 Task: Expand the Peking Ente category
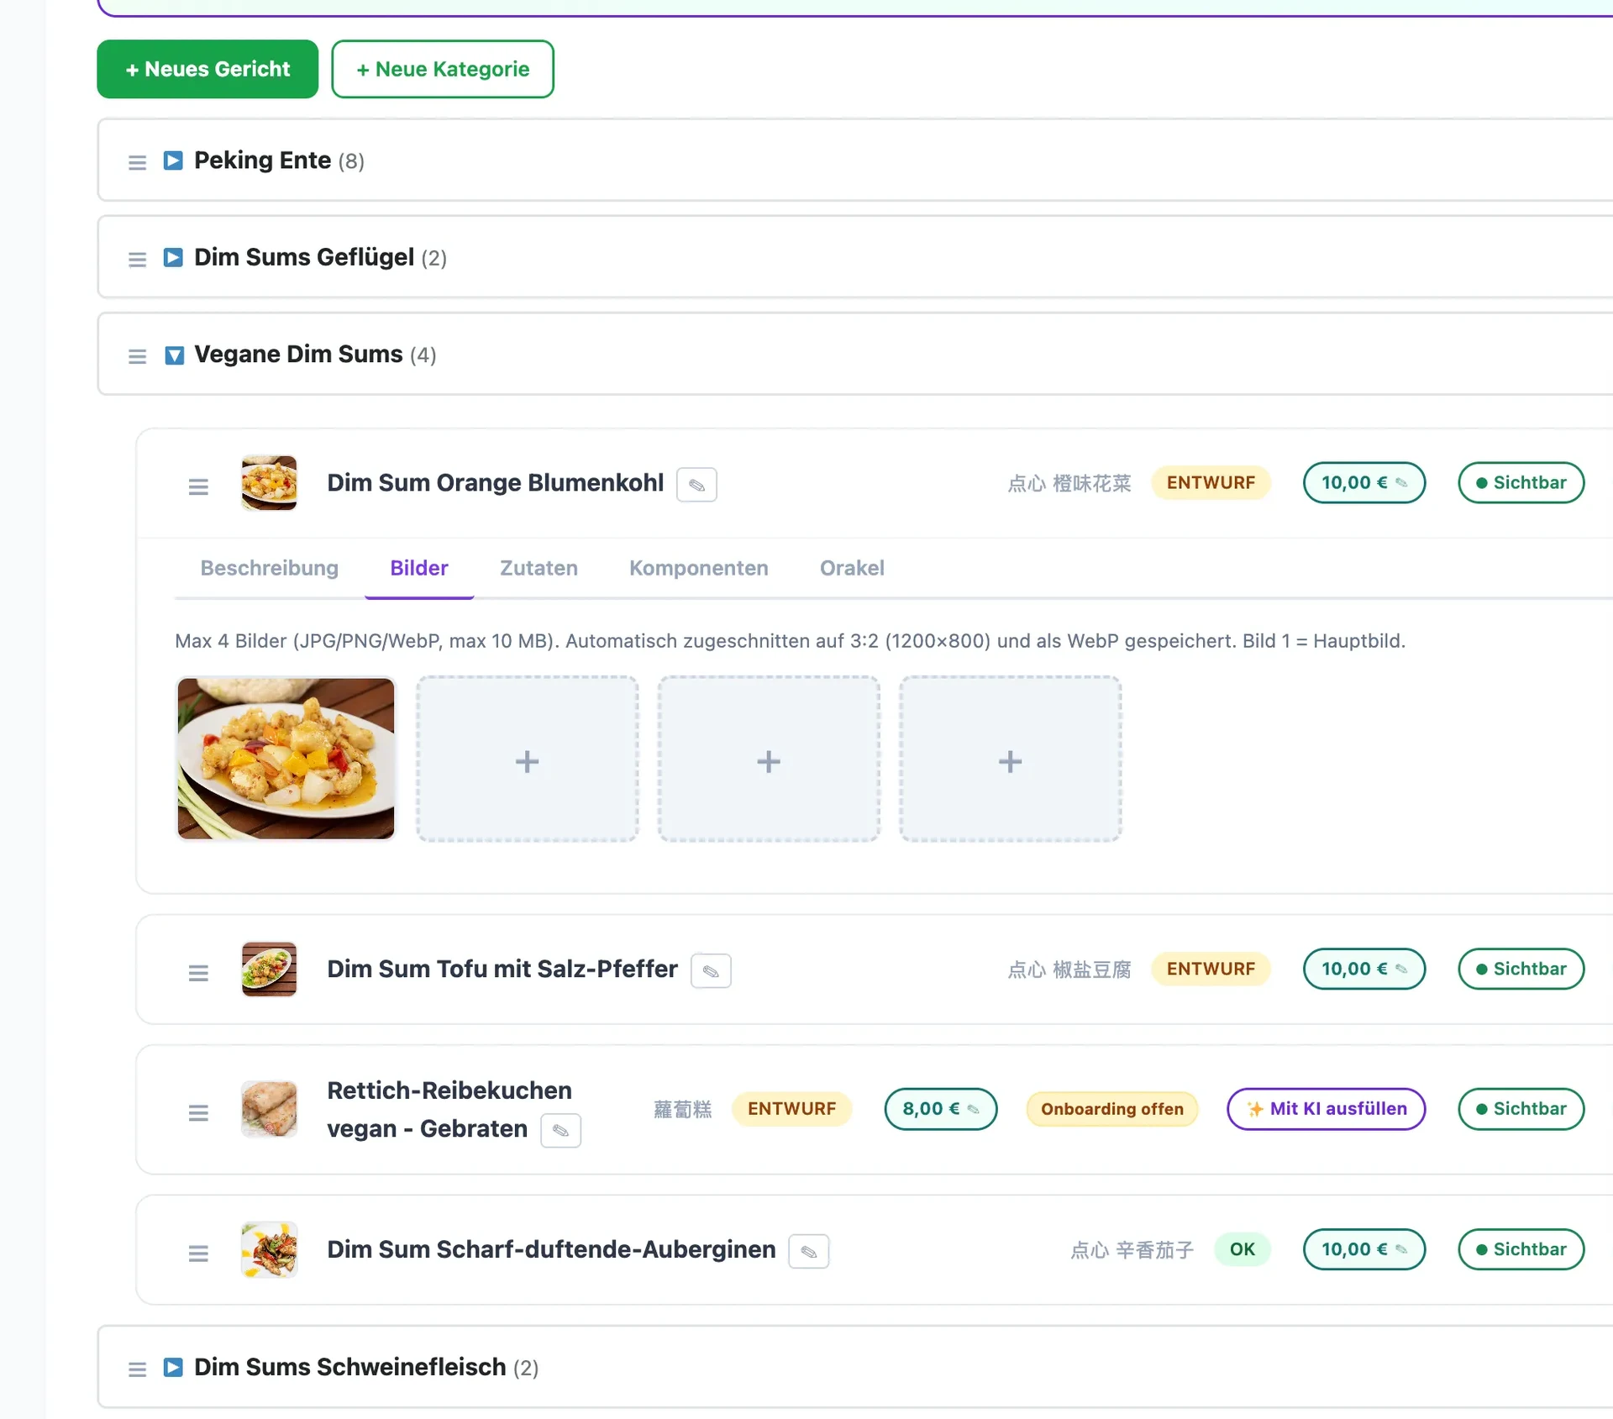pos(173,160)
